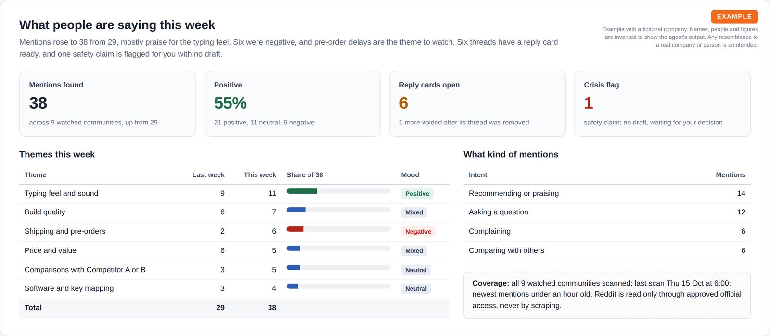Click the Total this week value 38
Screen dimensions: 770x336
[272, 308]
